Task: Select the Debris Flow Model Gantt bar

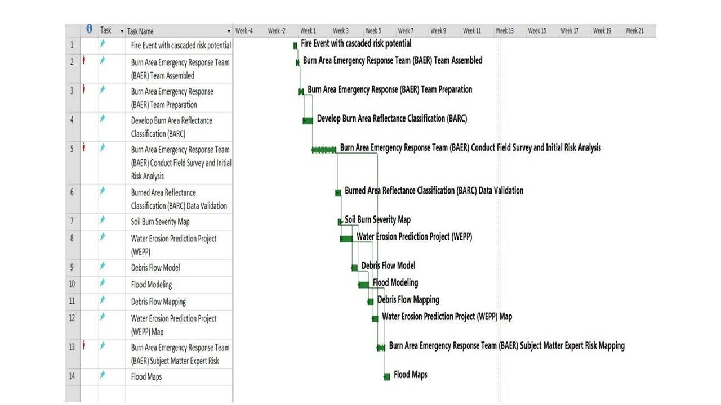Action: click(355, 268)
